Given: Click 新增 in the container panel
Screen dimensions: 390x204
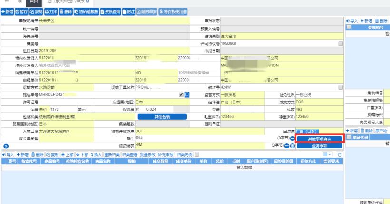Looking at the screenshot, I should (x=366, y=21).
